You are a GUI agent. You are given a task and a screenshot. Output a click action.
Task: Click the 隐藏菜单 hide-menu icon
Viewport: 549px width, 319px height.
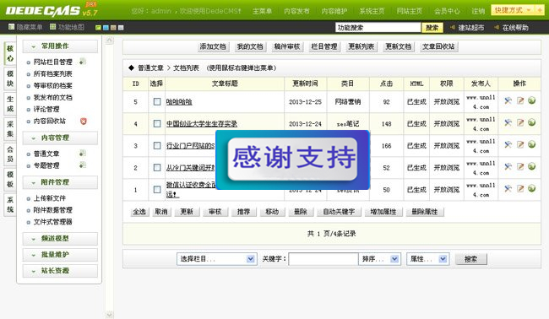[x=12, y=27]
